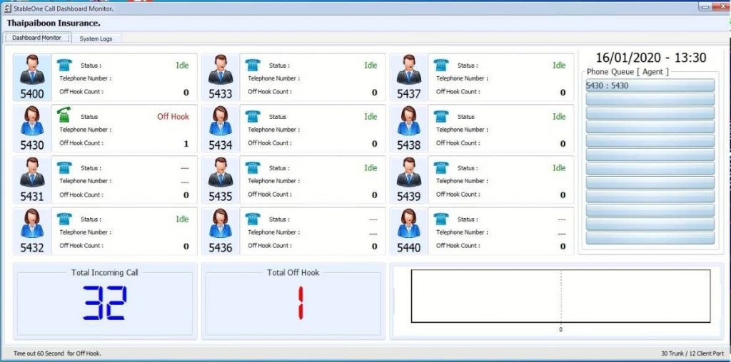This screenshot has width=731, height=362.
Task: Select the blue telephone icon for agent 5437
Action: tap(441, 66)
